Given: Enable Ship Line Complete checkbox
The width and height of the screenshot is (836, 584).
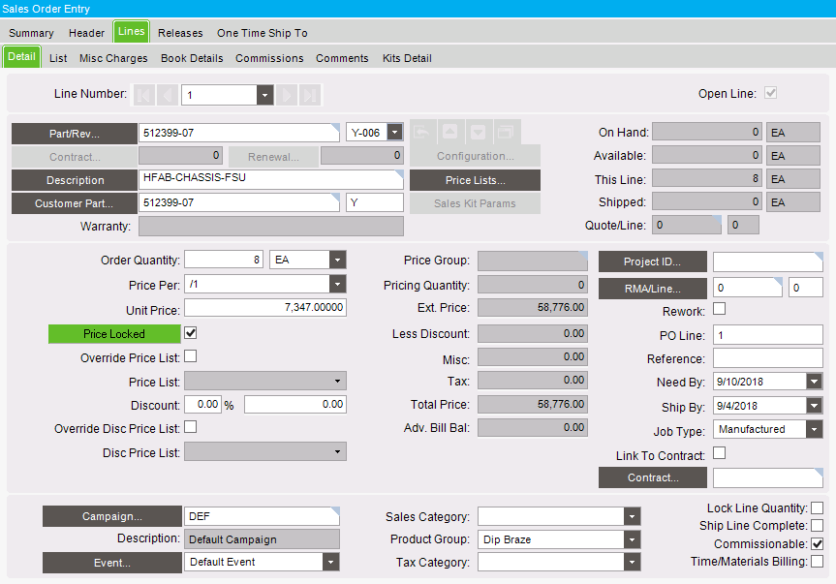Looking at the screenshot, I should [x=817, y=525].
